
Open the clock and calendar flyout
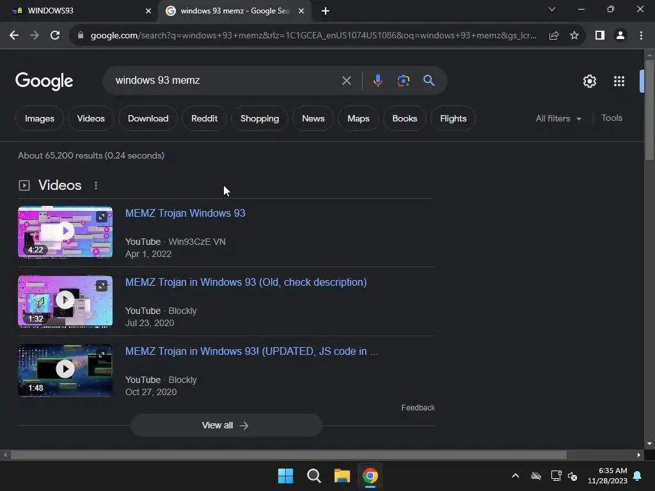pyautogui.click(x=608, y=476)
